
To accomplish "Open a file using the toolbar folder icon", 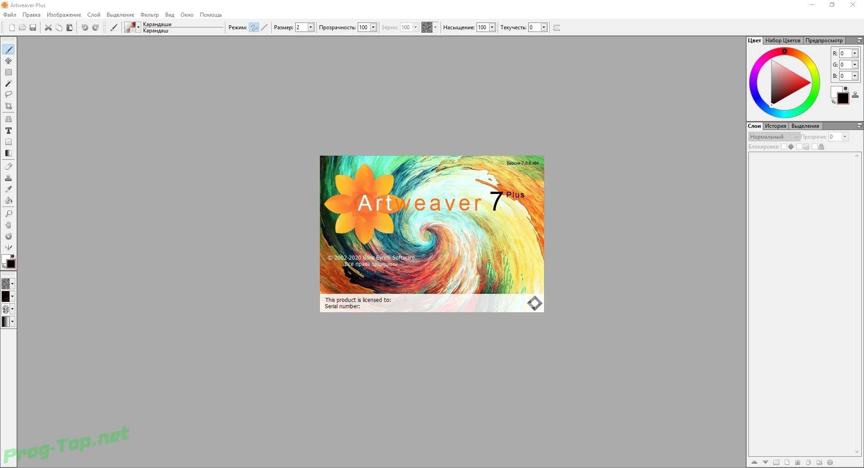I will tap(22, 27).
